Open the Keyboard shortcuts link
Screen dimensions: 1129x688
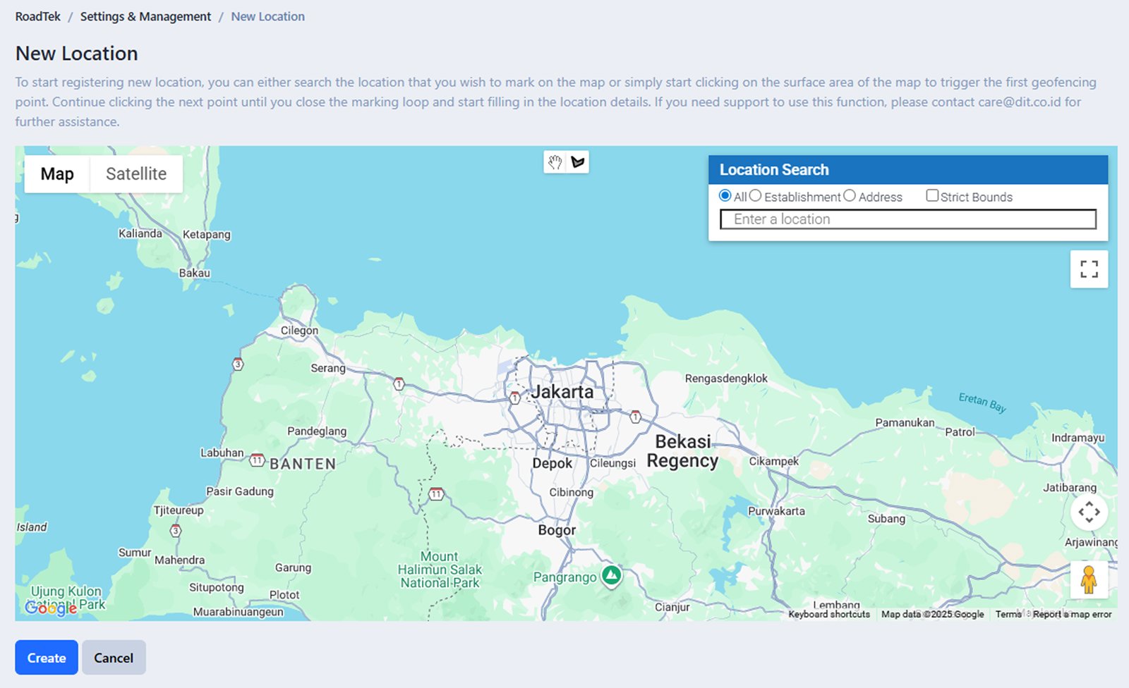pyautogui.click(x=828, y=614)
